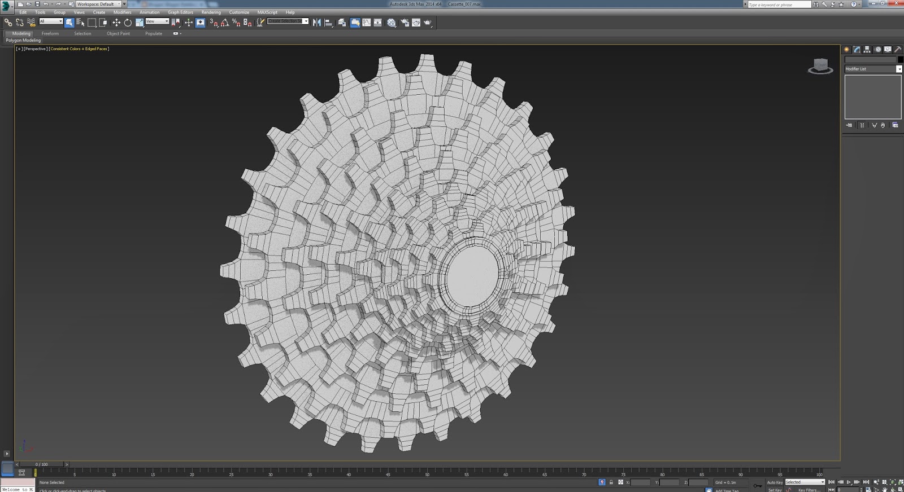
Task: Click the Play Animation button
Action: pos(849,482)
